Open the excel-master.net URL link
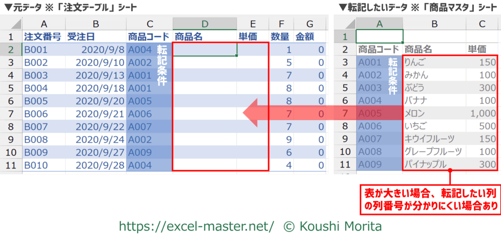Image resolution: width=501 pixels, height=235 pixels. 196,226
